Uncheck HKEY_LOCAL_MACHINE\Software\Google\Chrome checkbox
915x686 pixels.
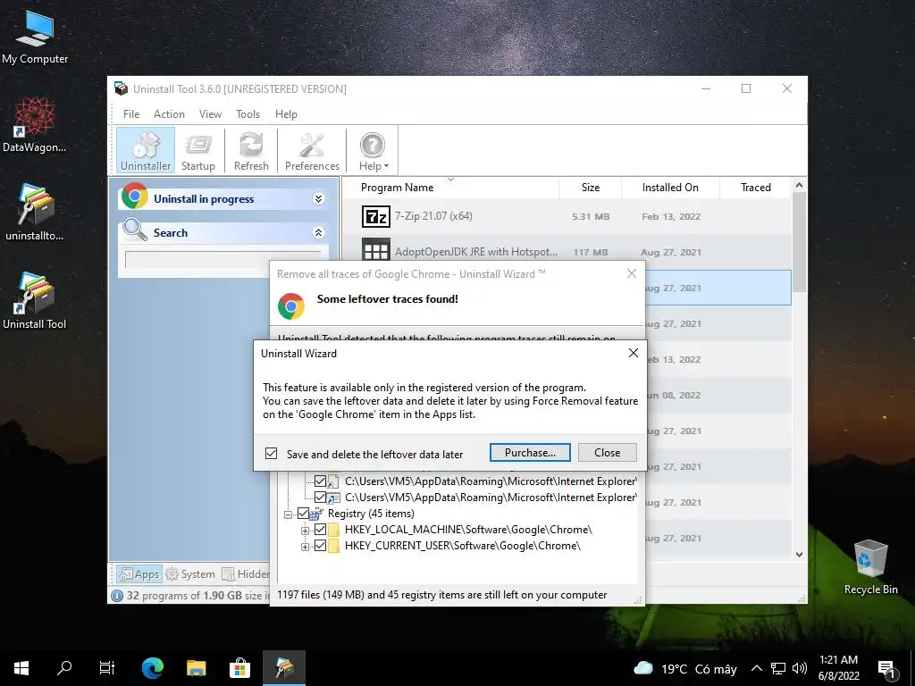321,530
